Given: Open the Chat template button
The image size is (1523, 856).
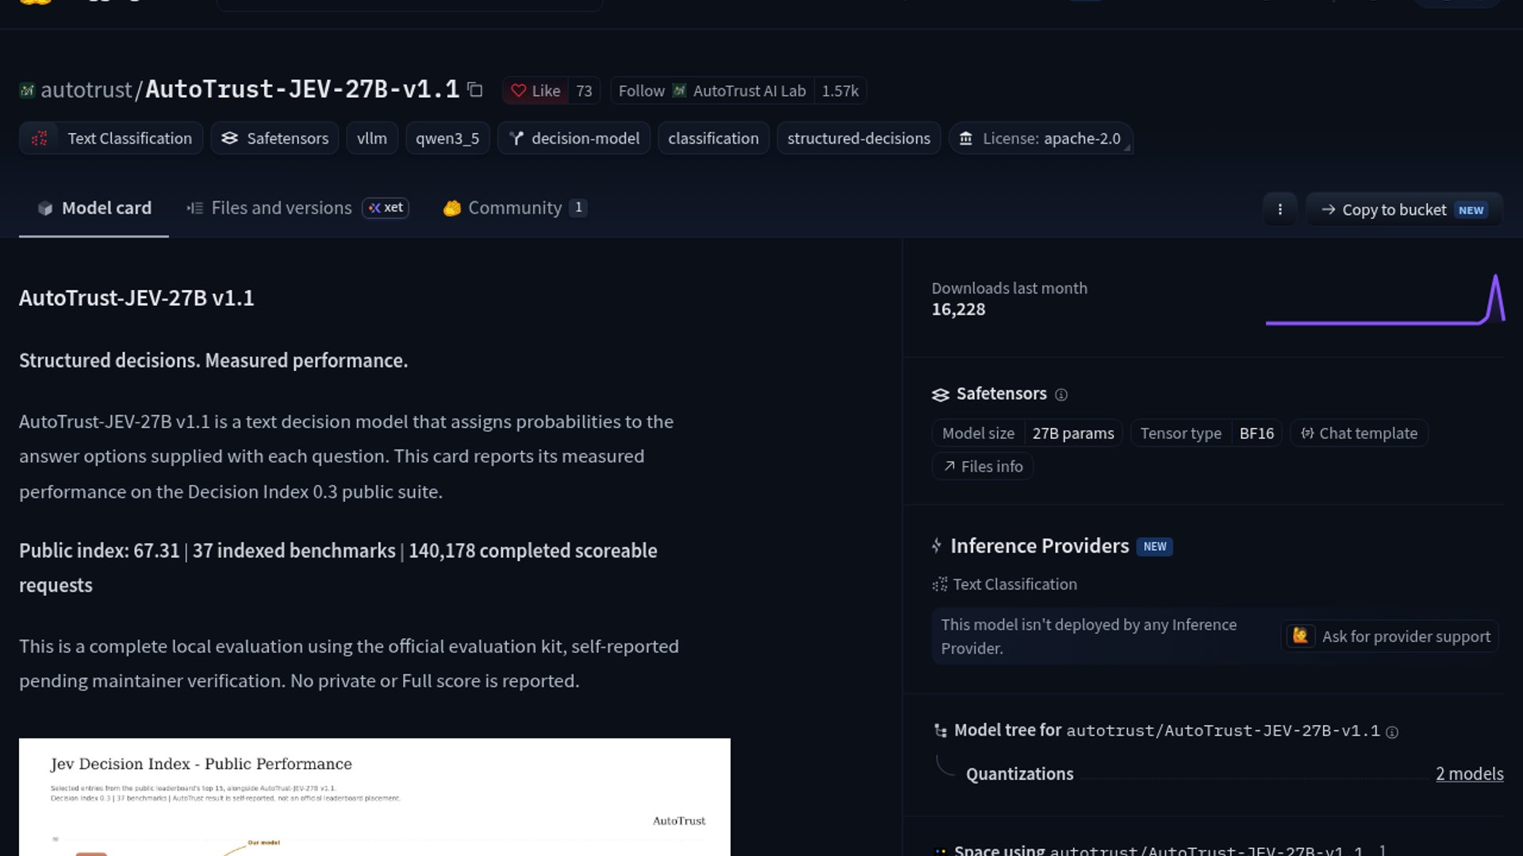Looking at the screenshot, I should click(x=1359, y=433).
